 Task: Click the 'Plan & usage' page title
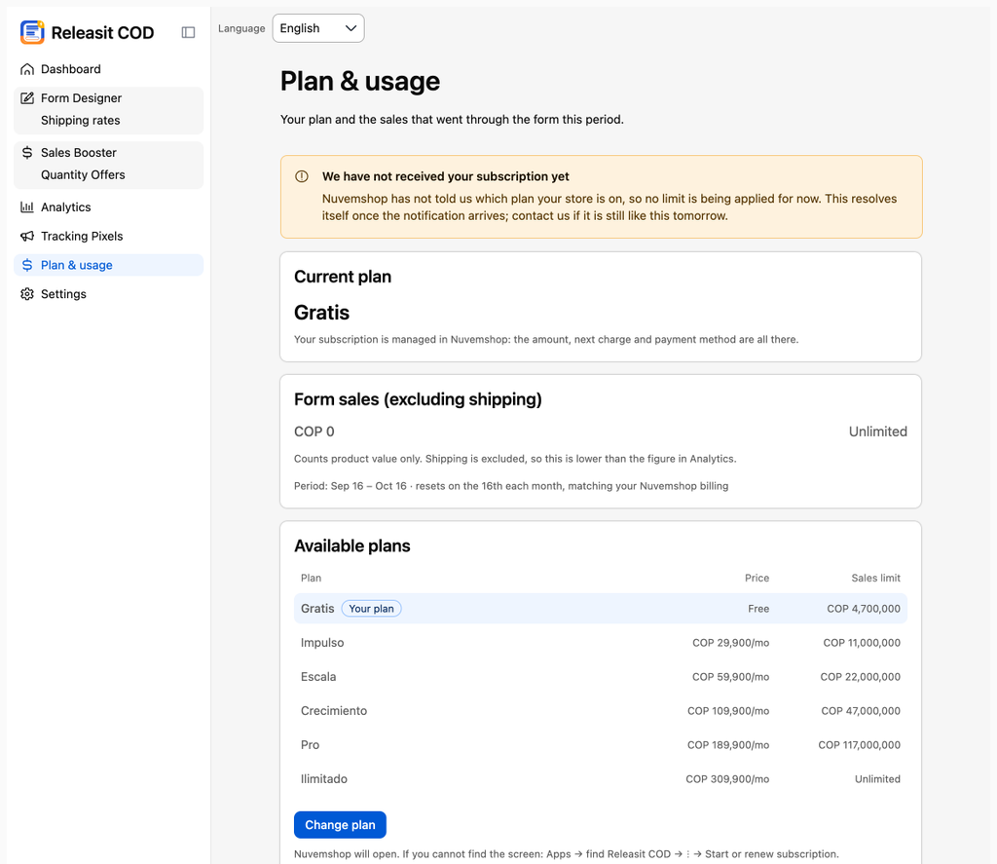[360, 82]
